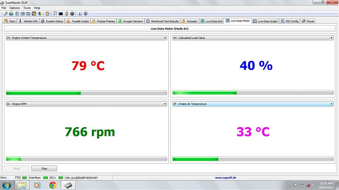Click the Engine RPM progress bar
The height and width of the screenshot is (190, 339).
coord(86,159)
